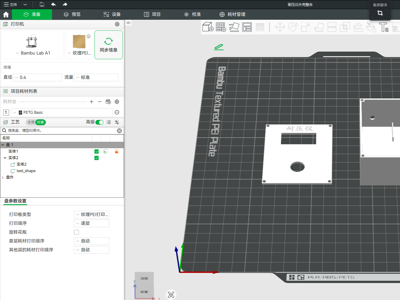The width and height of the screenshot is (400, 300).
Task: Expand the 盘外 tree node
Action: coord(3,177)
